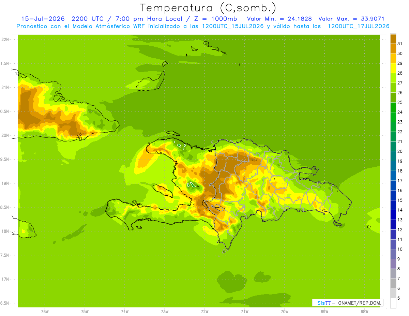Viewport: 409px width, 316px height.
Task: Click the "17N" latitude label
Action: 5,280
